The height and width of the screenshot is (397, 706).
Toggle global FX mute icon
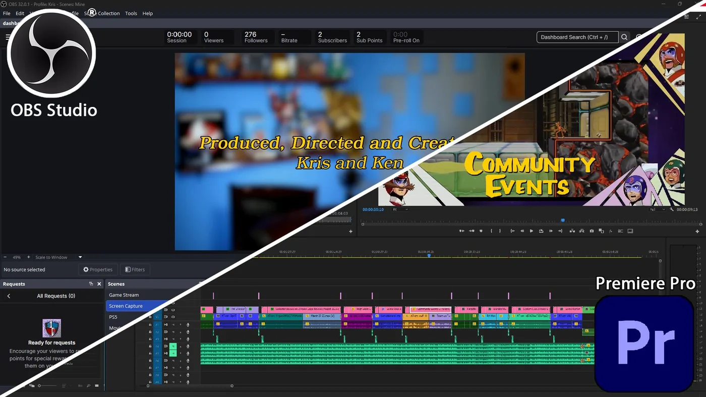[611, 231]
